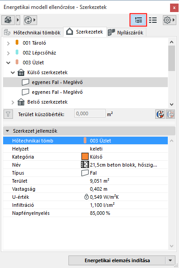
Task: Switch to flat list view mode
Action: tap(153, 20)
